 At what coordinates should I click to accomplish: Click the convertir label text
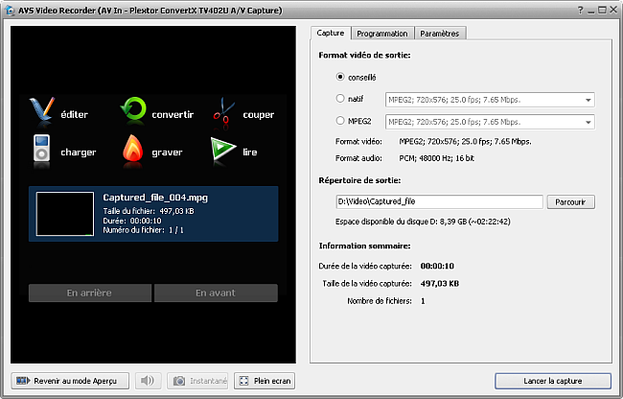pyautogui.click(x=173, y=114)
